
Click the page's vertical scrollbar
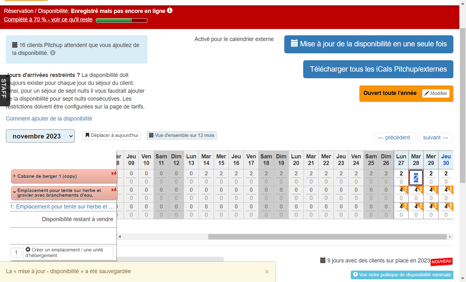[x=463, y=105]
